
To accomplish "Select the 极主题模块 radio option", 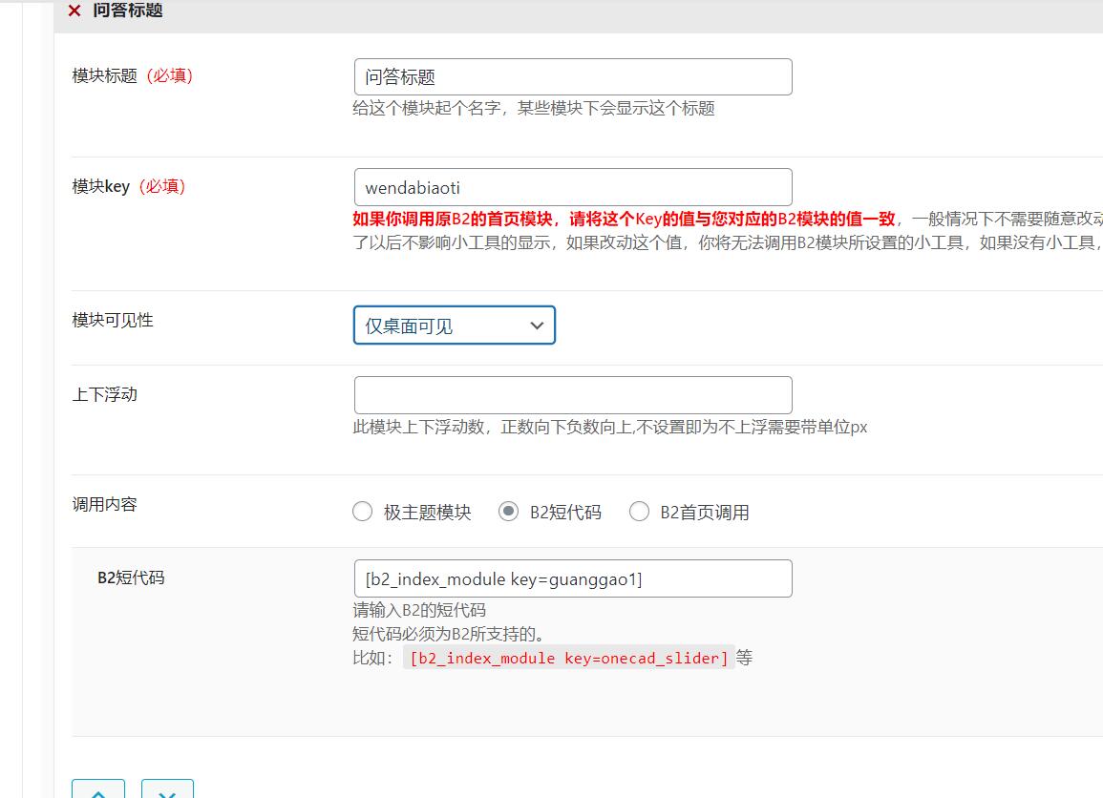I will [x=363, y=512].
